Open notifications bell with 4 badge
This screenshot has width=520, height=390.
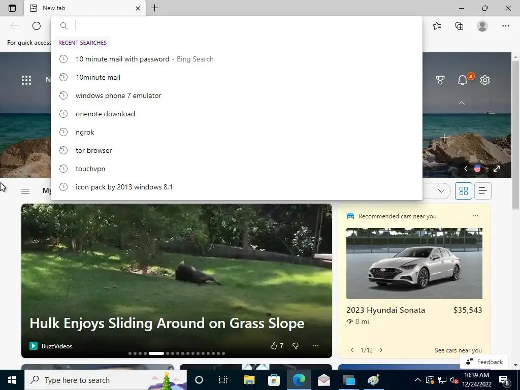[463, 80]
